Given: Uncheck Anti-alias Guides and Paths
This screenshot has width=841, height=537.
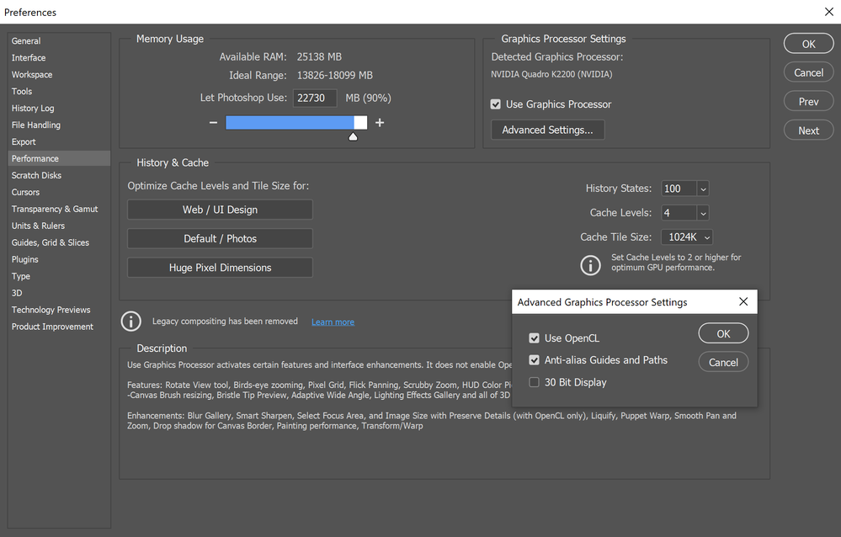Looking at the screenshot, I should point(534,360).
